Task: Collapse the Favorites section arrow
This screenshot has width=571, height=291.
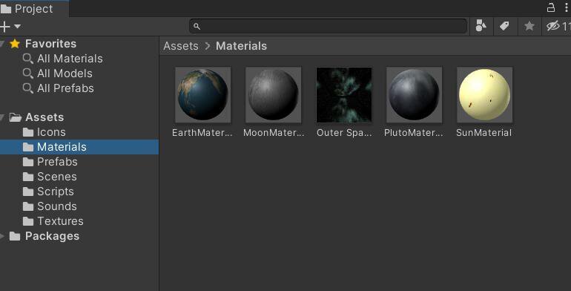Action: 2,44
